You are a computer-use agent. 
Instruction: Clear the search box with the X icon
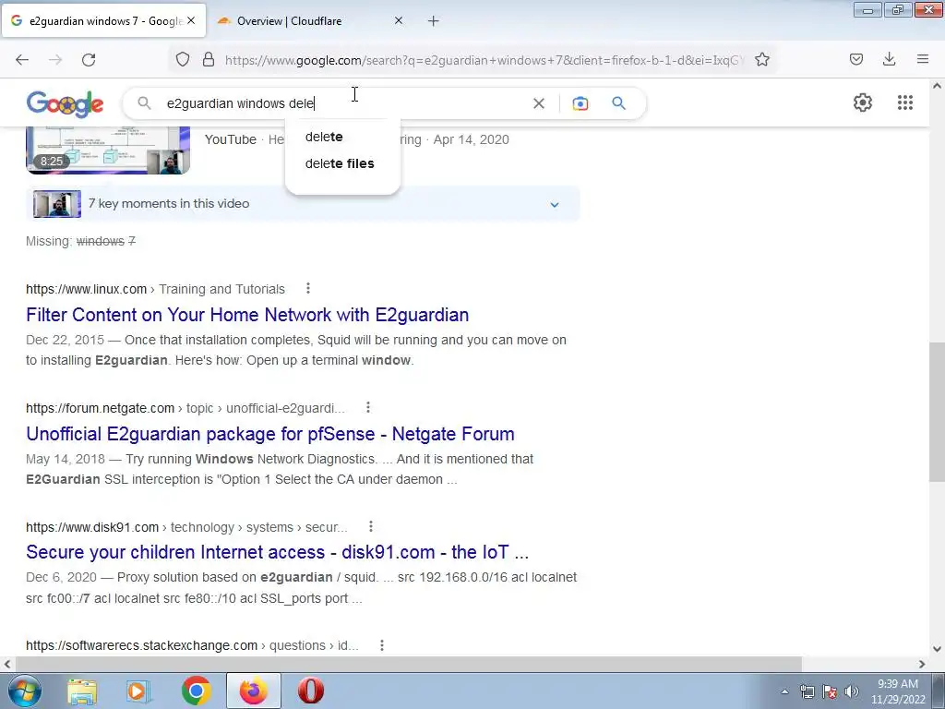(539, 103)
